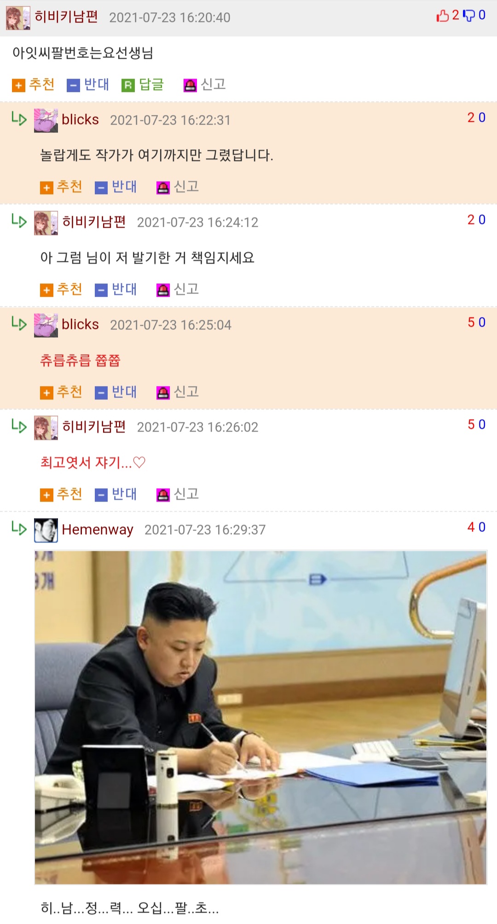Report 히비키남편 reply posted 16:24:12
The height and width of the screenshot is (924, 497).
click(178, 290)
